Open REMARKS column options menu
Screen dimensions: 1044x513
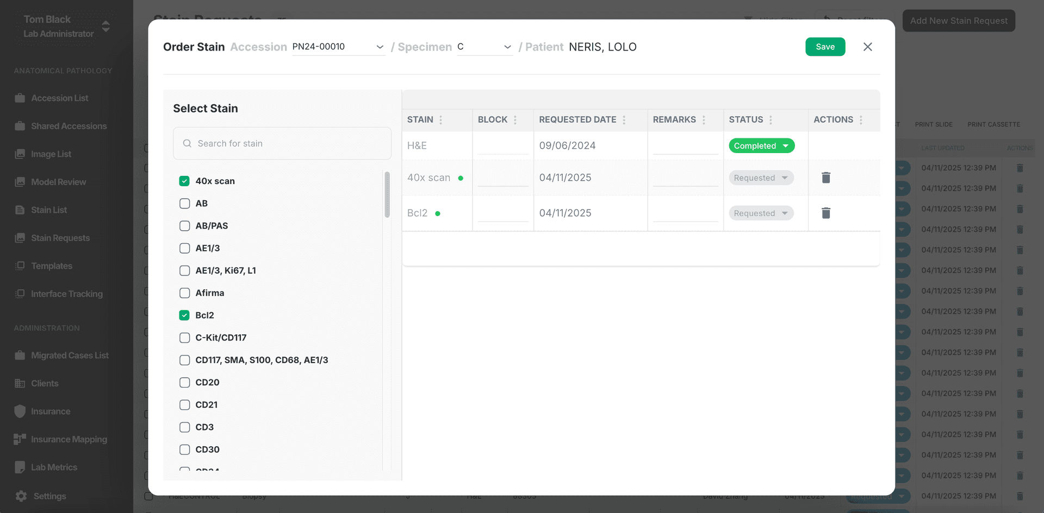704,120
